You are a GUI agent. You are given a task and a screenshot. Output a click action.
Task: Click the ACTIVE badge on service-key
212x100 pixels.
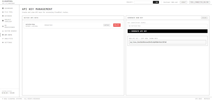(107, 25)
